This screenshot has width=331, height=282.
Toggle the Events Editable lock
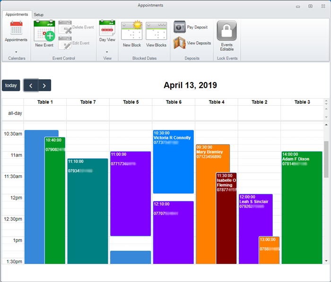[226, 31]
